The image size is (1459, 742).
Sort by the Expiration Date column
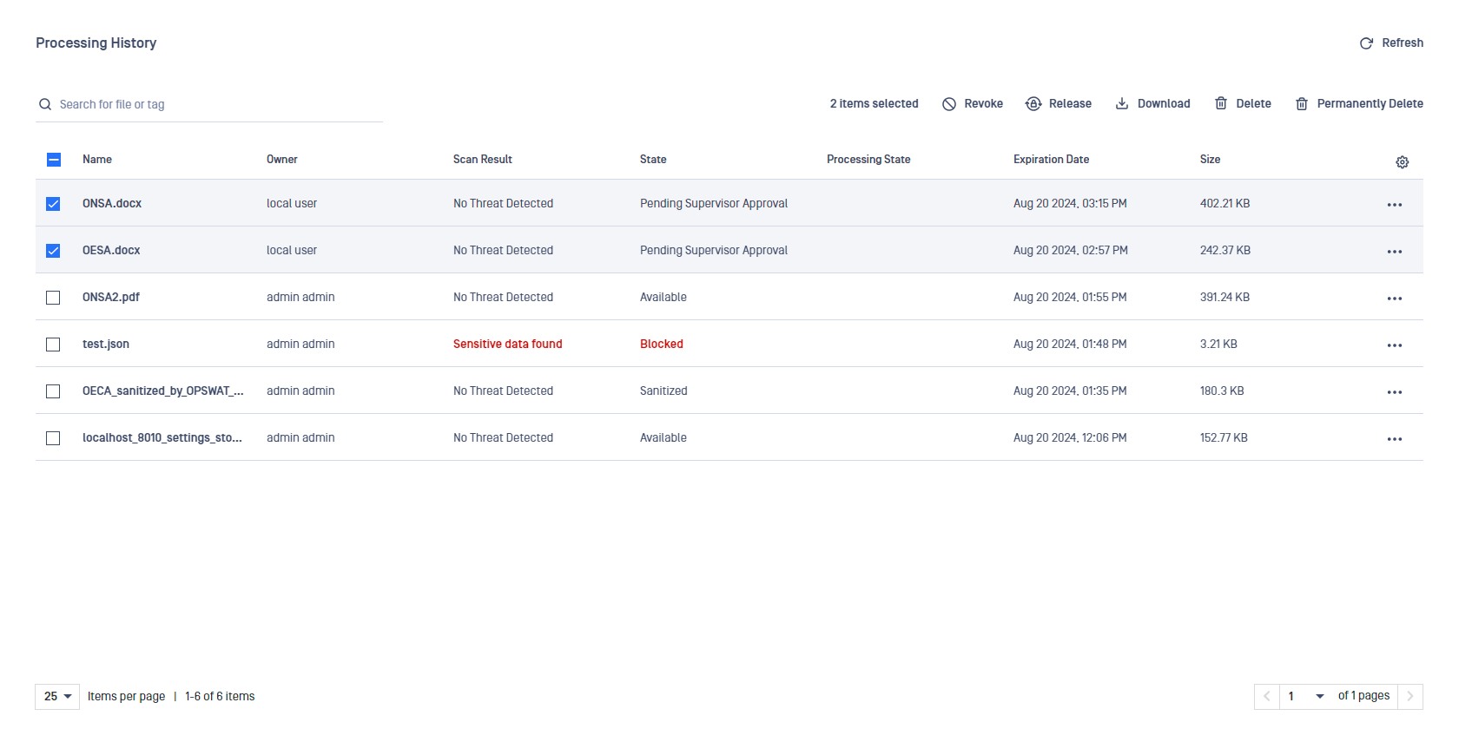[1051, 160]
